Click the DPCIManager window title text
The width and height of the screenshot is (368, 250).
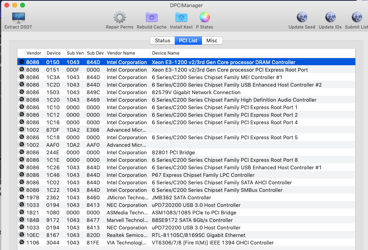click(x=186, y=5)
